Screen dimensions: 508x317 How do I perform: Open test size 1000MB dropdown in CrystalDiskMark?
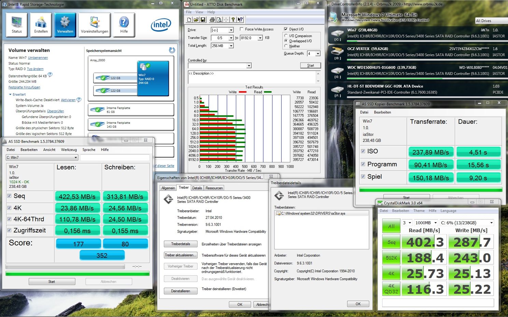[425, 223]
